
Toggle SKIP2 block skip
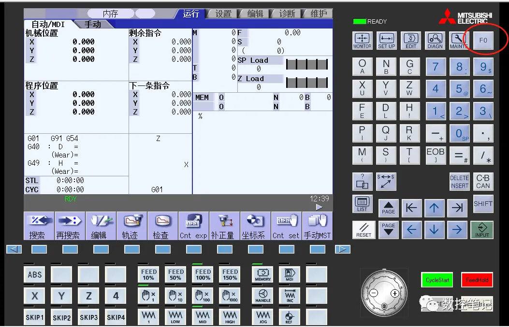coord(61,317)
